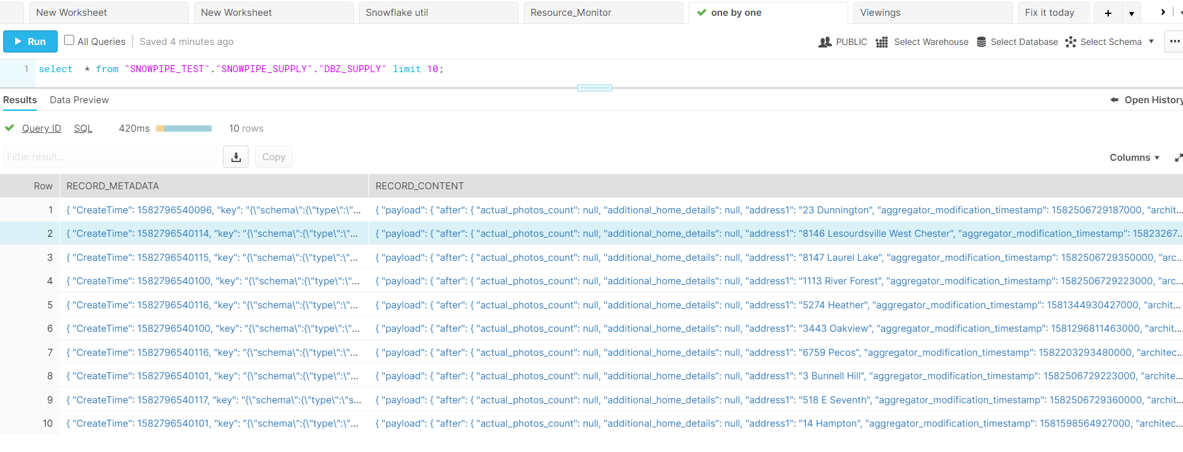Switch to the Data Preview tab
1183x452 pixels.
pos(79,100)
